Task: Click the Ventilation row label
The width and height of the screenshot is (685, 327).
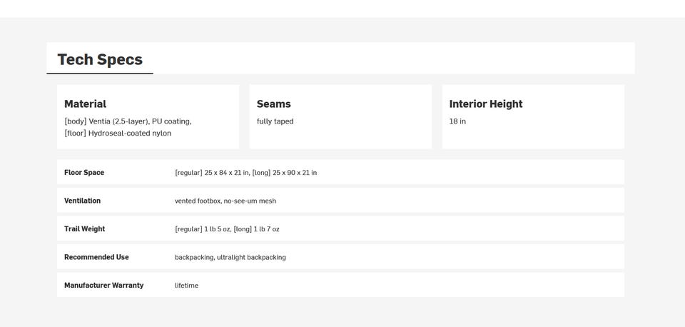Action: pyautogui.click(x=82, y=201)
